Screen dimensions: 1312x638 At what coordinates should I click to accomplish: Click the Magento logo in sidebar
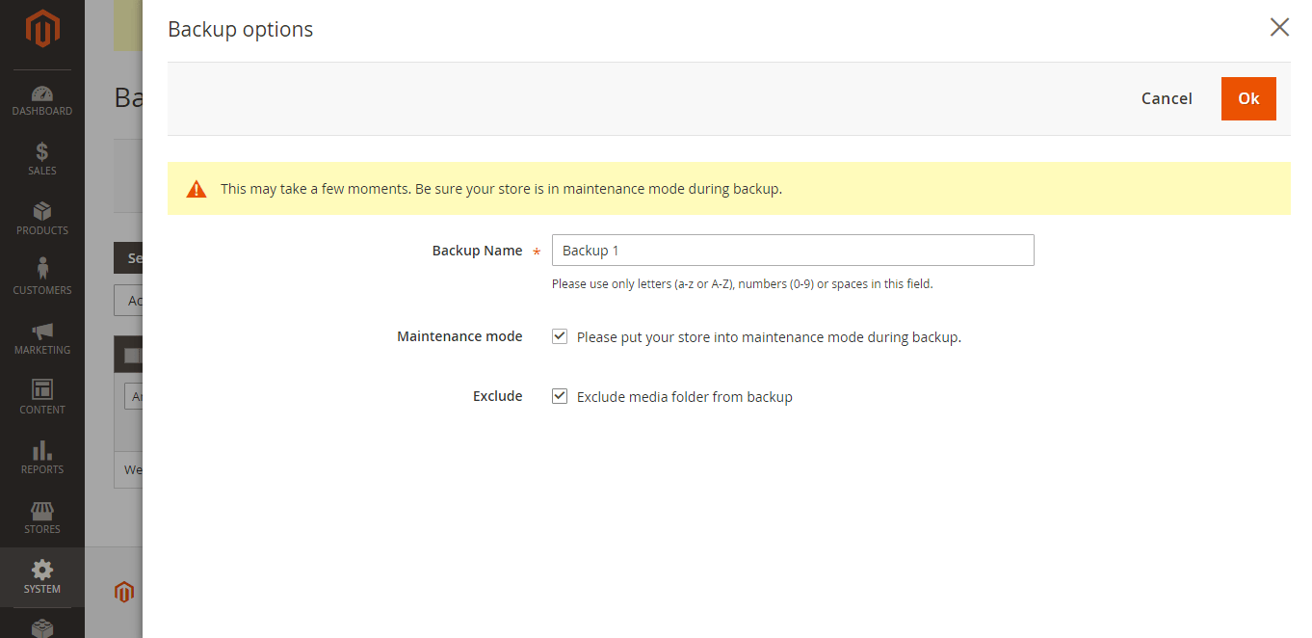tap(42, 29)
